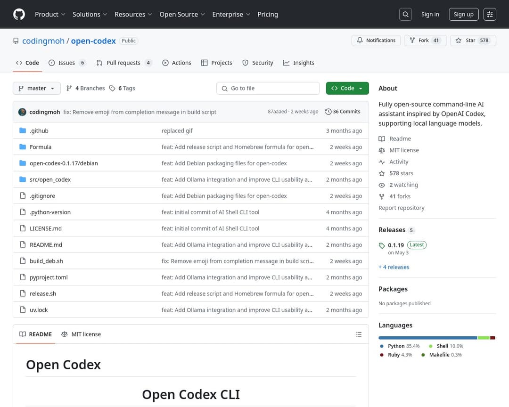Go to the Pricing page
The image size is (509, 407).
(x=268, y=14)
